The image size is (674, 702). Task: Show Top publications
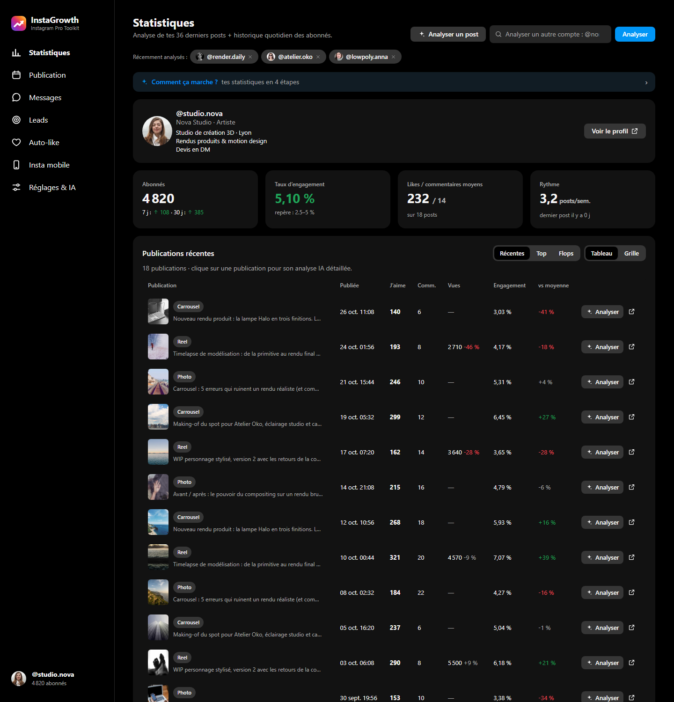click(x=542, y=254)
